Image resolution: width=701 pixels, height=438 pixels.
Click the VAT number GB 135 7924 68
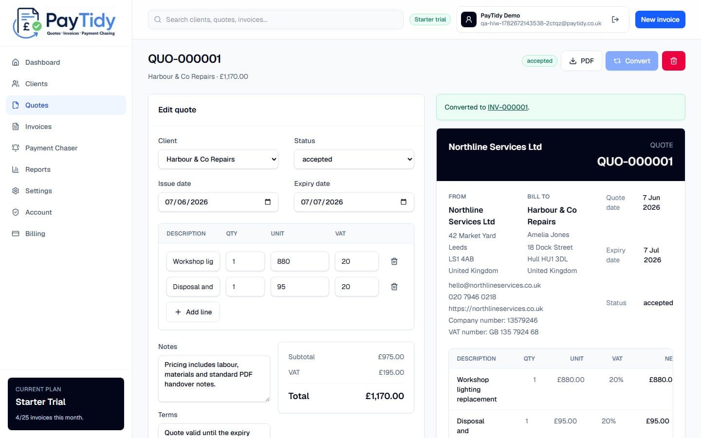point(493,332)
